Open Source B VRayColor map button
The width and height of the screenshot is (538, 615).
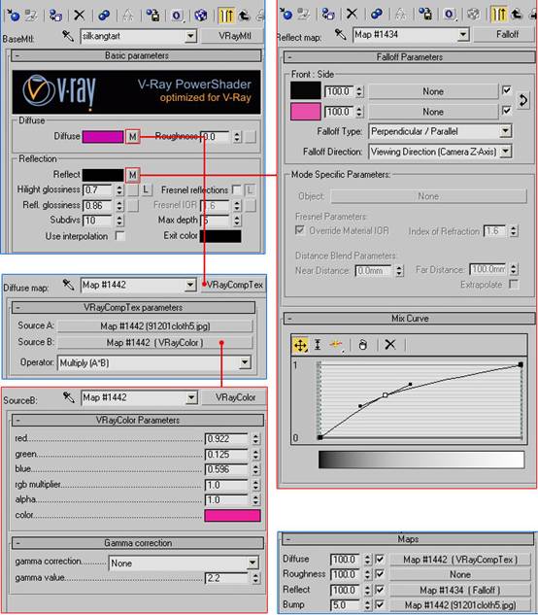(x=154, y=342)
